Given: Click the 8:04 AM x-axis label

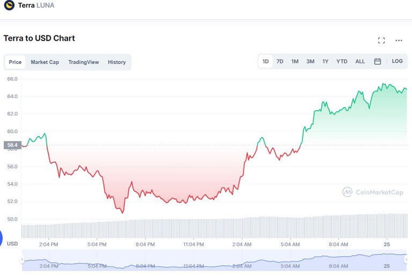Looking at the screenshot, I should (x=339, y=244).
